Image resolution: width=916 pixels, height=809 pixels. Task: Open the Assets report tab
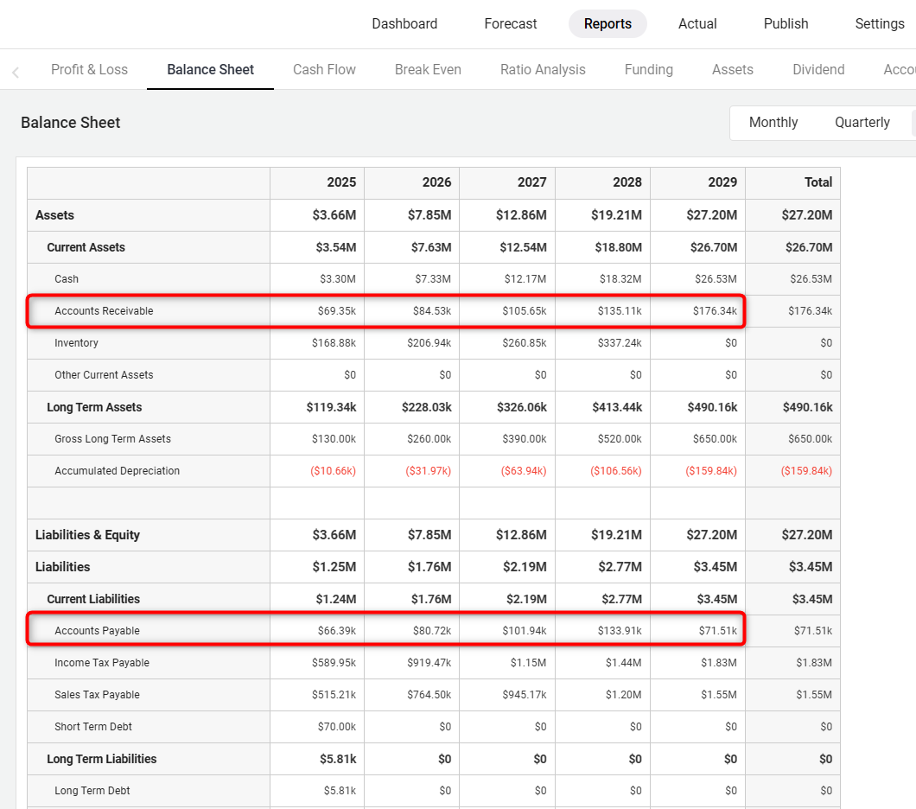point(732,69)
